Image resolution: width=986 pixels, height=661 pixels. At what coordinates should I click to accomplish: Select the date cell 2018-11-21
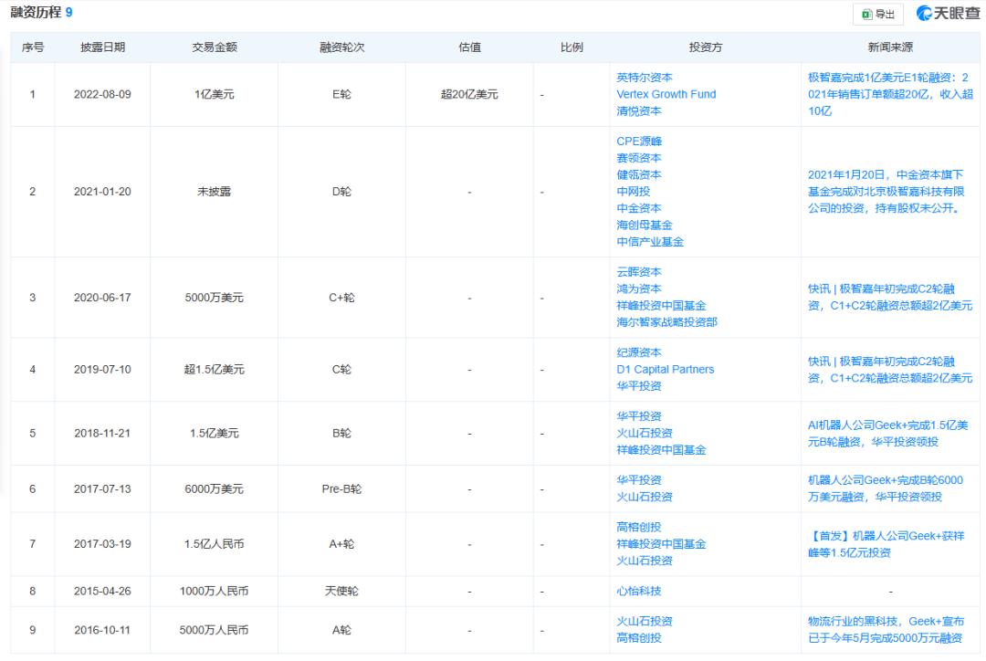[x=102, y=434]
